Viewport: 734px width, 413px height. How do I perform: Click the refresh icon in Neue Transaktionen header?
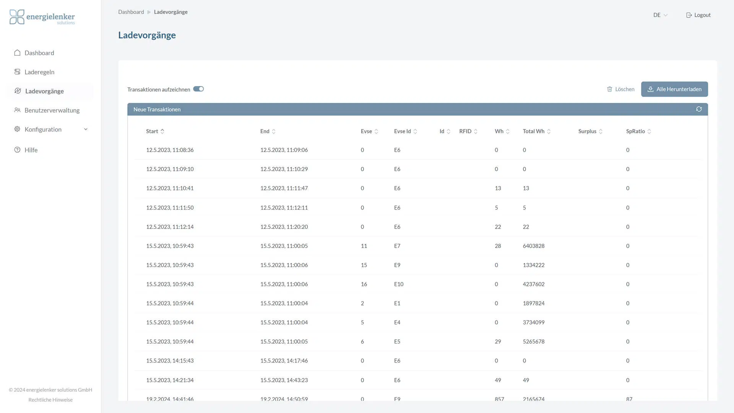click(699, 109)
